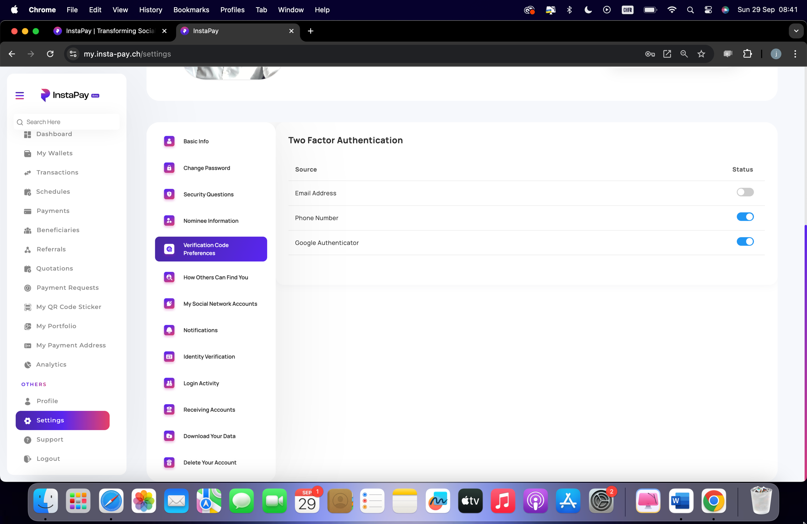Open the Bookmarks menu in menu bar

191,10
